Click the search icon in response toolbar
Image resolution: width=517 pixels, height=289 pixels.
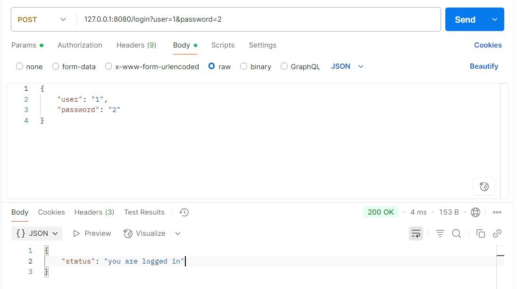456,233
